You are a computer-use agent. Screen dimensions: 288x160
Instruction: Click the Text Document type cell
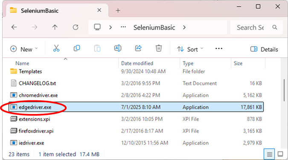200,83
